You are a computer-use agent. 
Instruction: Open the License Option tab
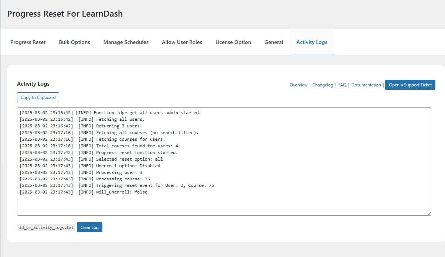[x=233, y=42]
